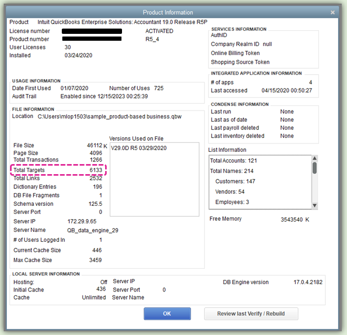Click the Shopping Source Token label
347x335 pixels.
click(x=240, y=62)
